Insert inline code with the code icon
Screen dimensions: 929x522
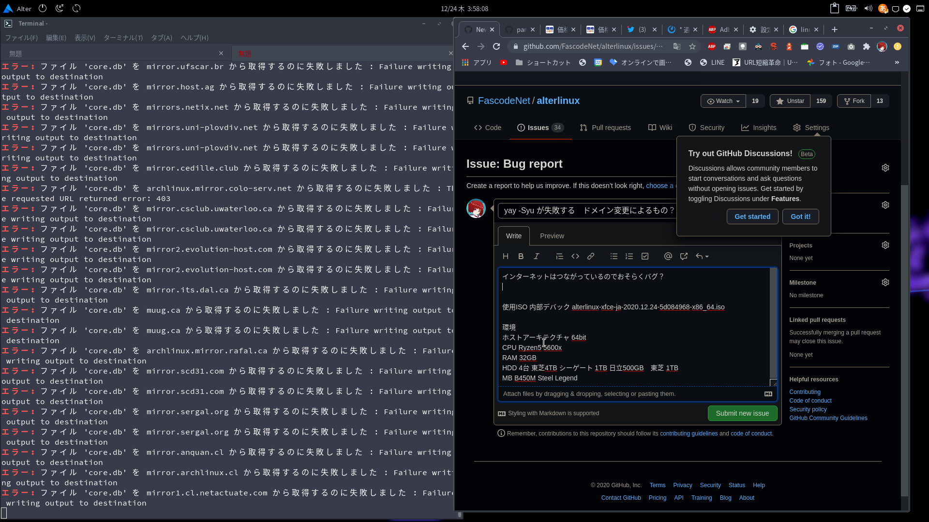575,256
